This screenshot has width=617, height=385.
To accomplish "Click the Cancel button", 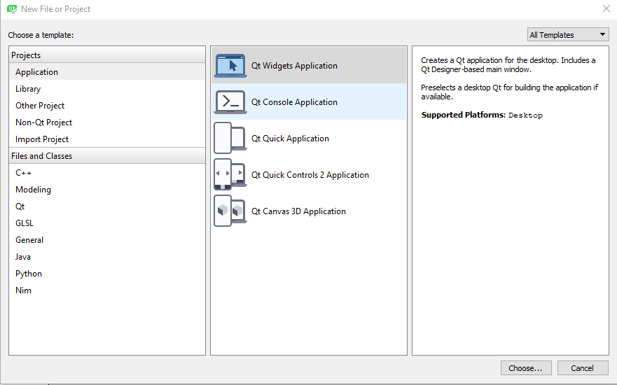I will pos(583,368).
